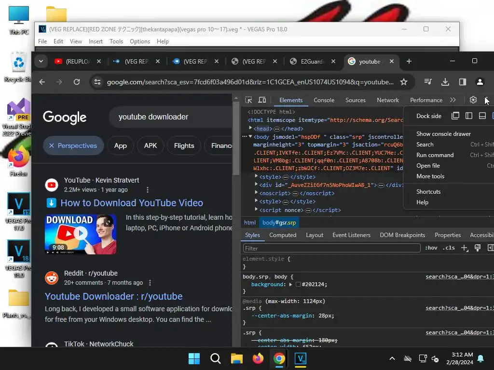Toggle Chrome side panel icon

point(463,82)
